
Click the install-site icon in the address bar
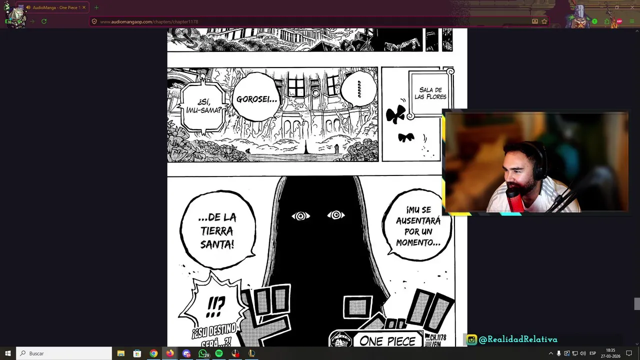click(x=535, y=21)
